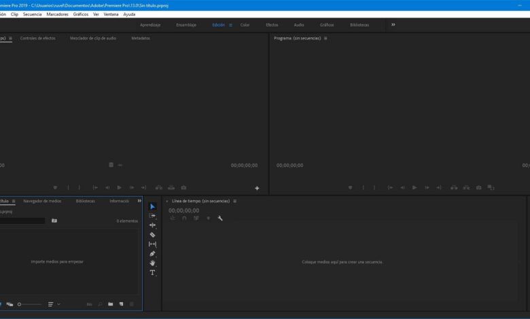Screen dimensions: 530x319
Task: Select the Slip tool
Action: point(152,244)
